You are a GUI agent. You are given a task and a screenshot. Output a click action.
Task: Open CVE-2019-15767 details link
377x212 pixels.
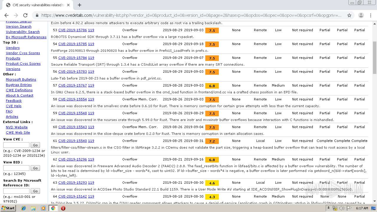[x=72, y=85]
